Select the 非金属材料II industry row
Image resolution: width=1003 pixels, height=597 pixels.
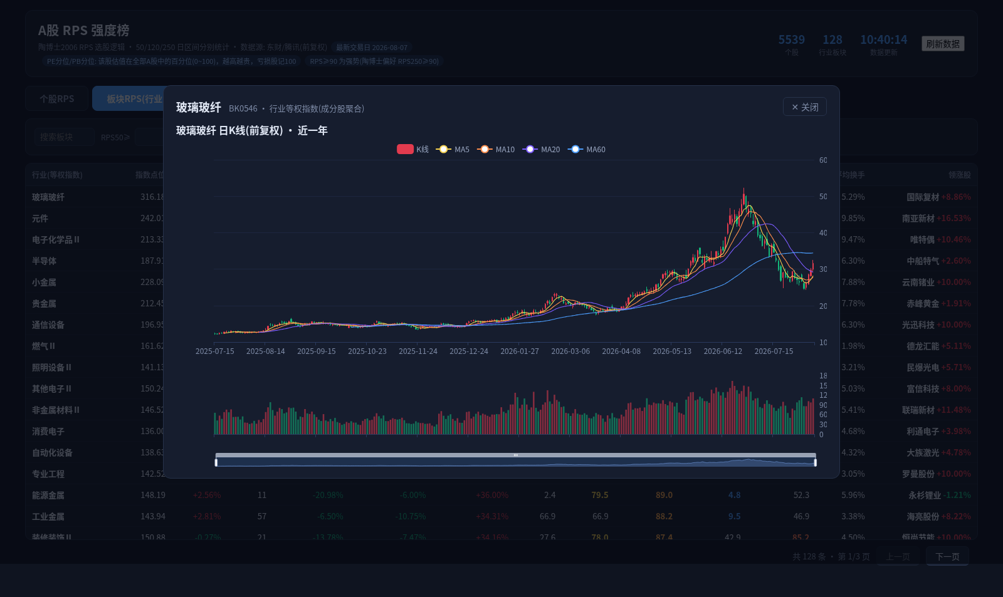[501, 410]
